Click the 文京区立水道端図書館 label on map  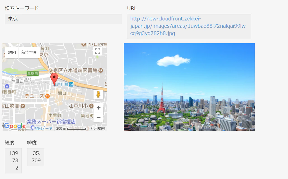[73, 70]
